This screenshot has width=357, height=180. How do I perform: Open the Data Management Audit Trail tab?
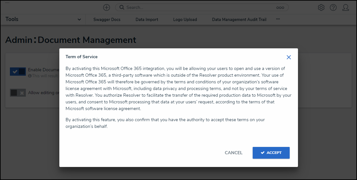coord(239,19)
